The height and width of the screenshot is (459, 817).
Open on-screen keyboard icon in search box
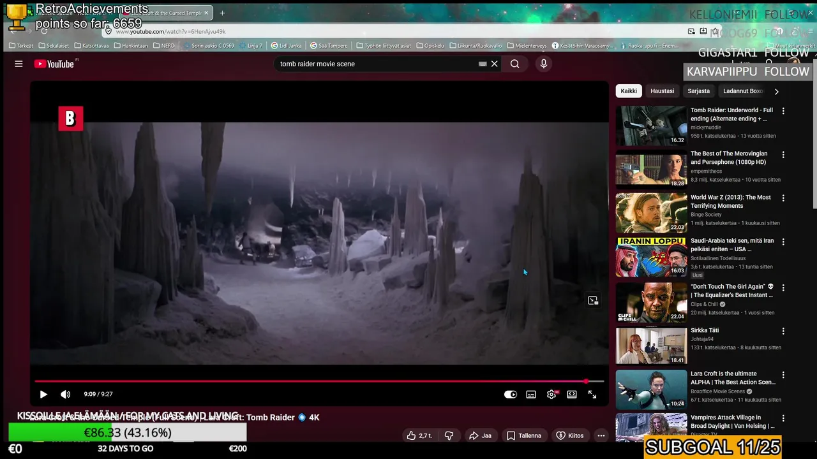pos(483,64)
